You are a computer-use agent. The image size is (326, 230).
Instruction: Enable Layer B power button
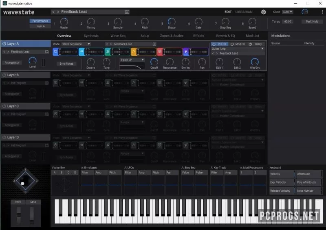click(x=4, y=75)
